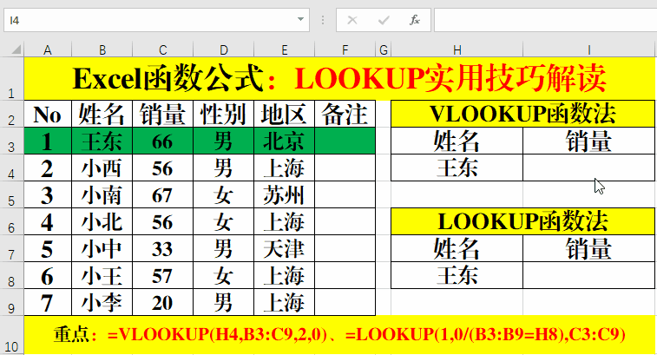Click the cell with sales value 20
657x355 pixels.
point(163,302)
